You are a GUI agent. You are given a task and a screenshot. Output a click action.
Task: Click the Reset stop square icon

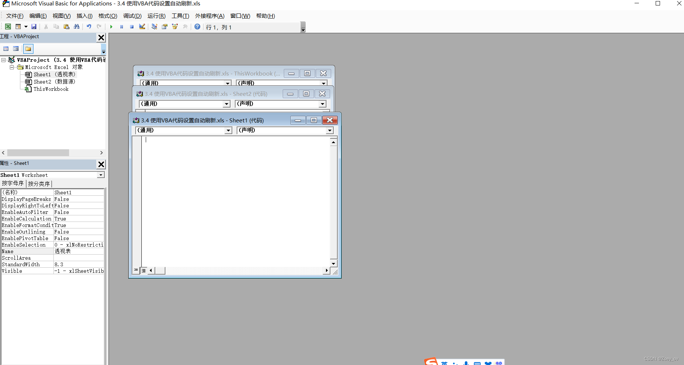tap(132, 27)
